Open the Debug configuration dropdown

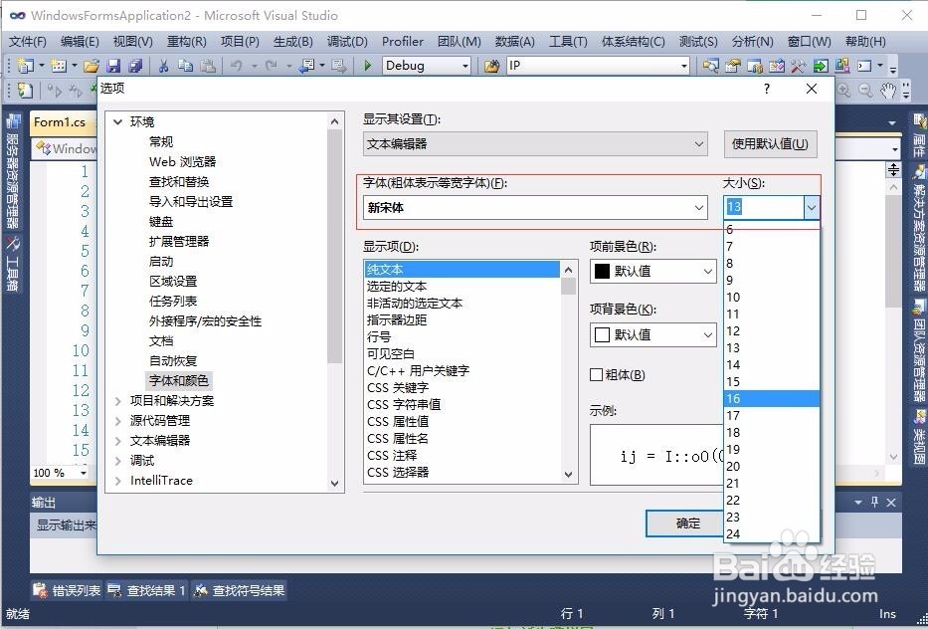point(465,66)
